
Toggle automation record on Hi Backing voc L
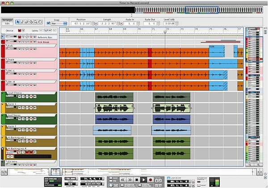click(27, 141)
